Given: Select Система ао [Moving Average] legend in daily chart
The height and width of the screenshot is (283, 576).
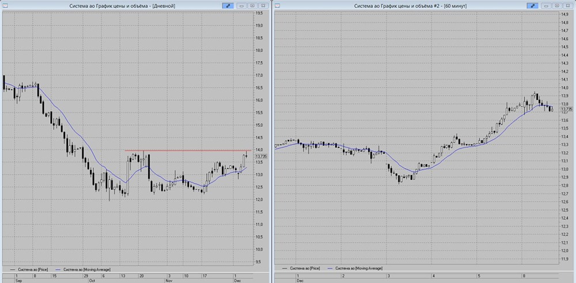Looking at the screenshot, I should click(x=82, y=269).
